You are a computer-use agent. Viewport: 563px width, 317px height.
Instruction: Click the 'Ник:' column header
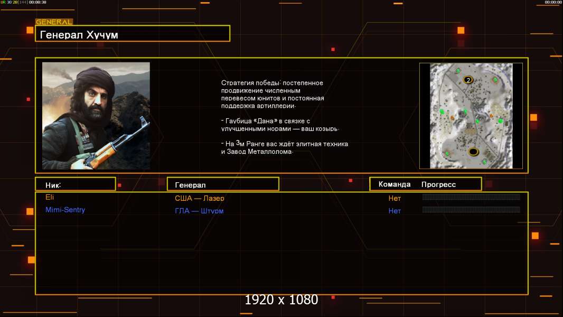[76, 184]
